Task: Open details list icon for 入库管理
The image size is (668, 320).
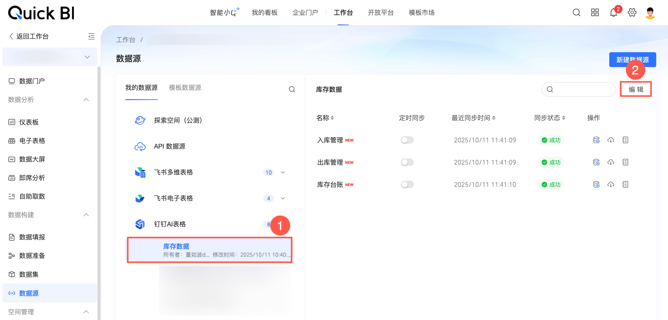Action: 625,140
